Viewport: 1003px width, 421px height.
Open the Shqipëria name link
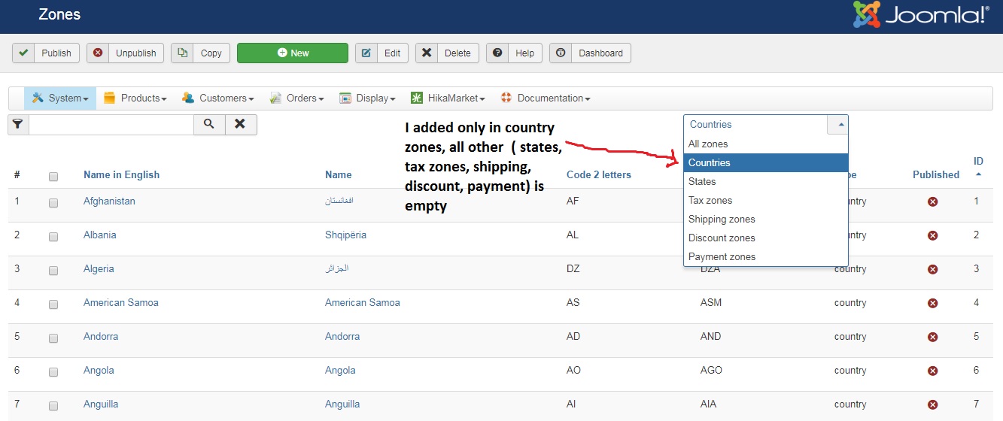pos(345,235)
